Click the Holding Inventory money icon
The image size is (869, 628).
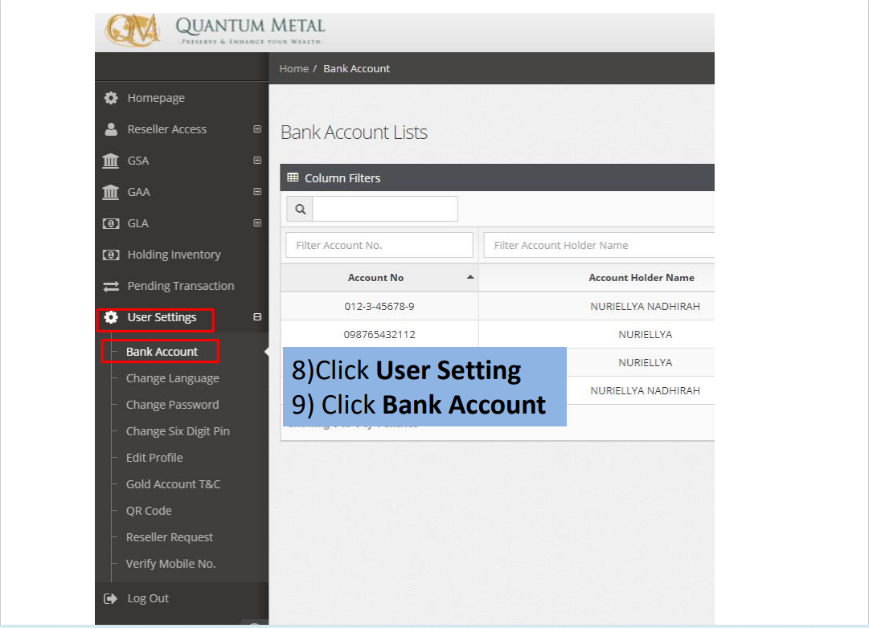111,255
